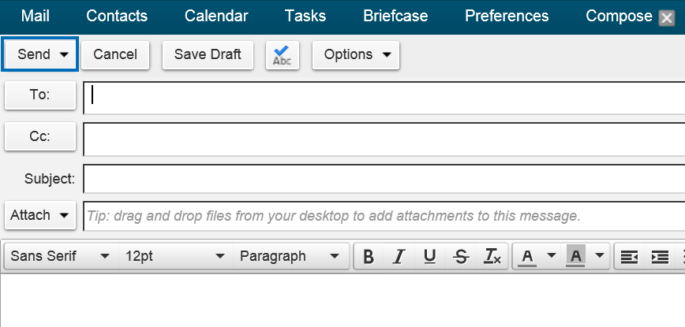
Task: Click the indent icon
Action: coord(660,256)
